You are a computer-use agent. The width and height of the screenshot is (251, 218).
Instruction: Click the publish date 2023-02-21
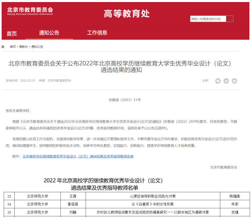point(28,80)
